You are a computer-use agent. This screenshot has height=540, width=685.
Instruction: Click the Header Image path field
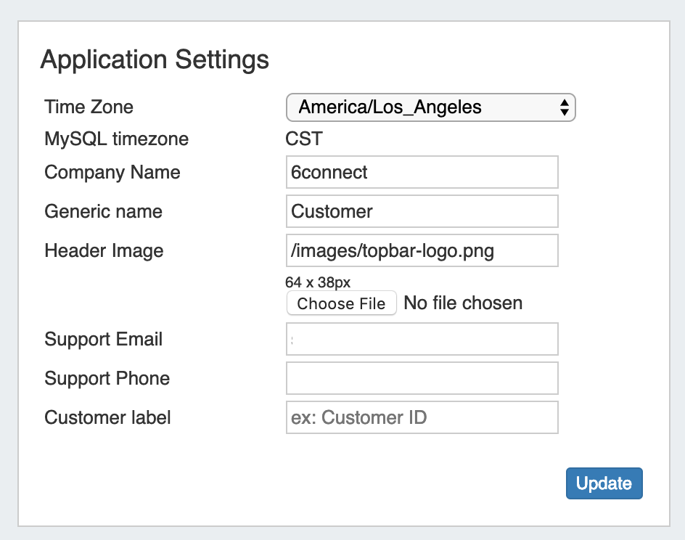click(422, 250)
